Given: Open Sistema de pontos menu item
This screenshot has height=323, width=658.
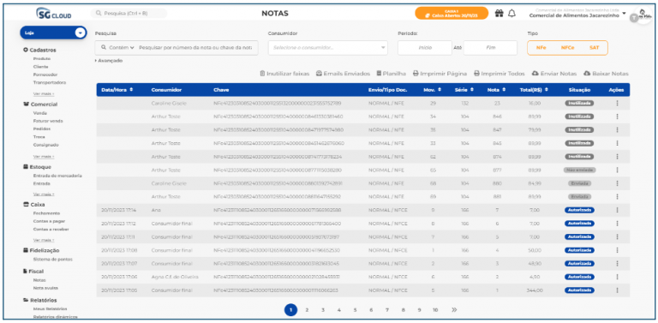Looking at the screenshot, I should (x=52, y=260).
